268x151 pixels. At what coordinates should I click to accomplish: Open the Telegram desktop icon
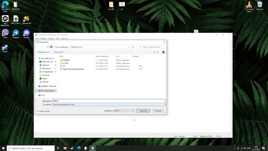click(16, 34)
